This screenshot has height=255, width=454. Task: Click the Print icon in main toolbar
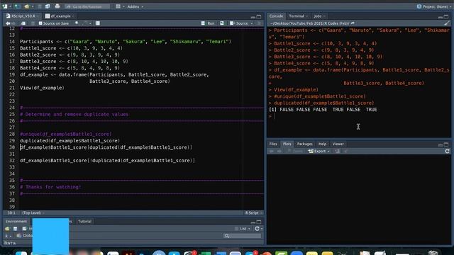(x=57, y=6)
